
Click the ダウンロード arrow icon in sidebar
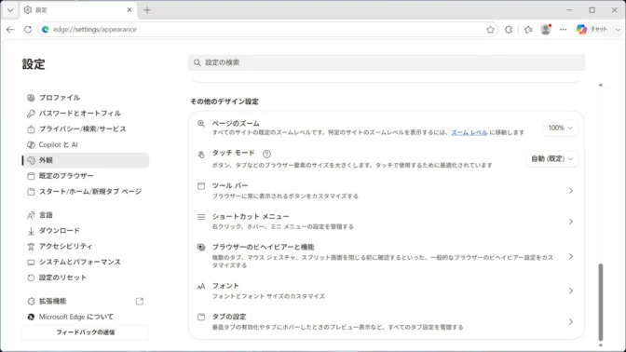click(31, 231)
